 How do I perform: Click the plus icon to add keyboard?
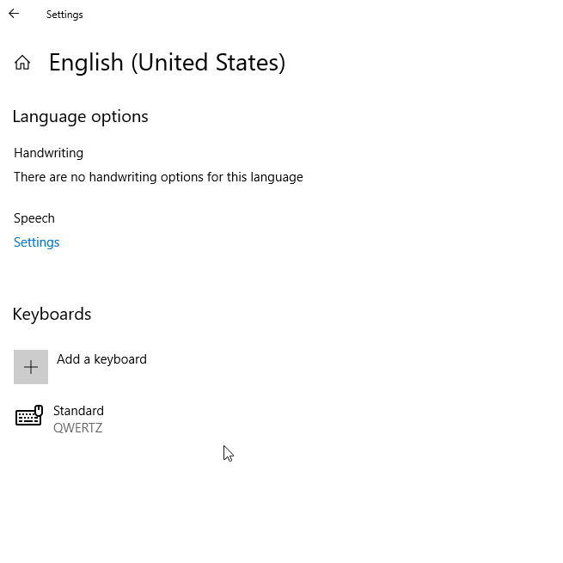click(31, 367)
